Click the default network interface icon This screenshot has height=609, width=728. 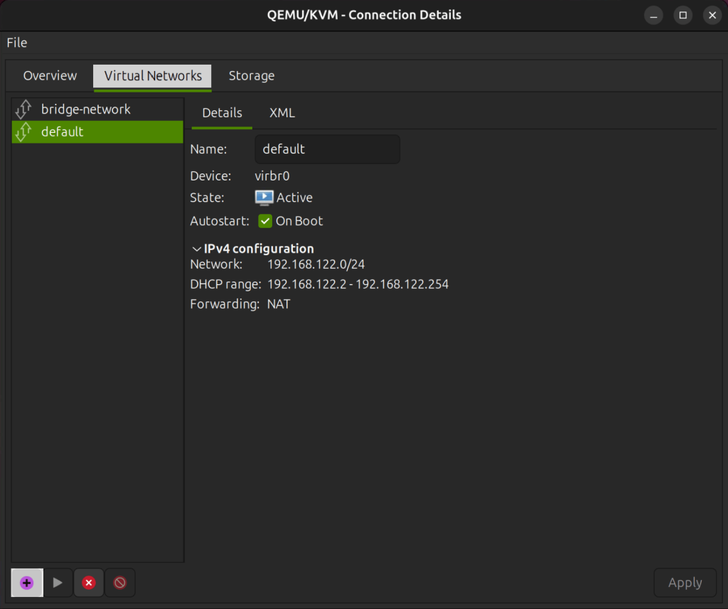click(x=23, y=131)
